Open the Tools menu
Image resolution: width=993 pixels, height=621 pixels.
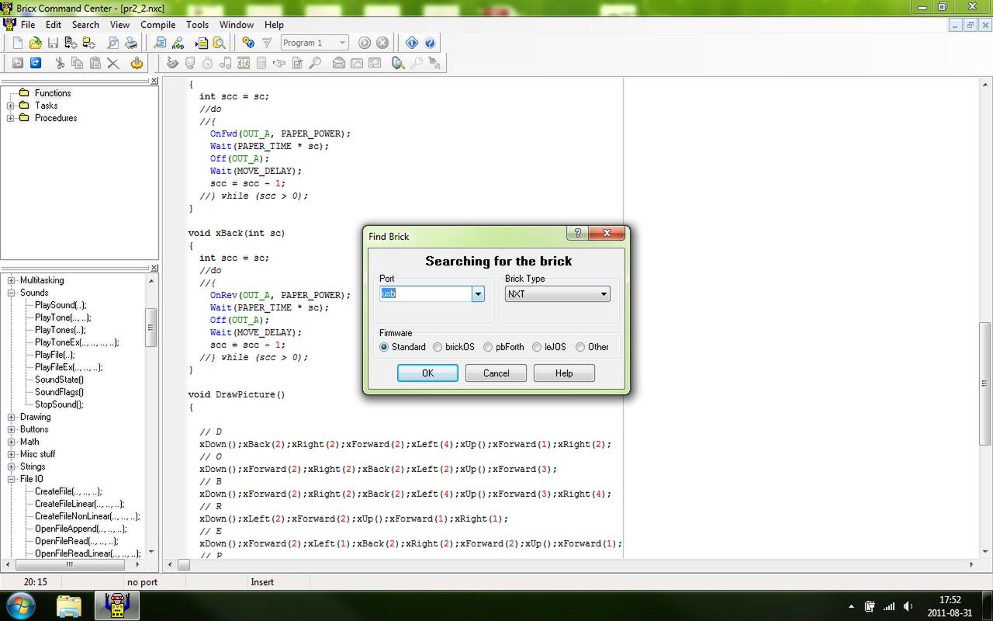point(197,25)
